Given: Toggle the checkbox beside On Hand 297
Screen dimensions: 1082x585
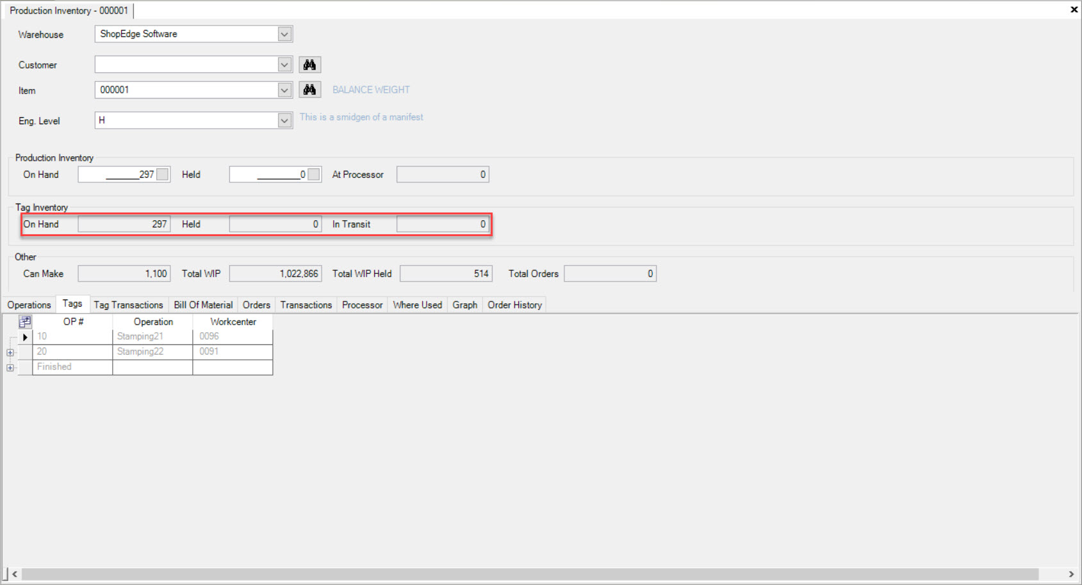Looking at the screenshot, I should (x=163, y=174).
